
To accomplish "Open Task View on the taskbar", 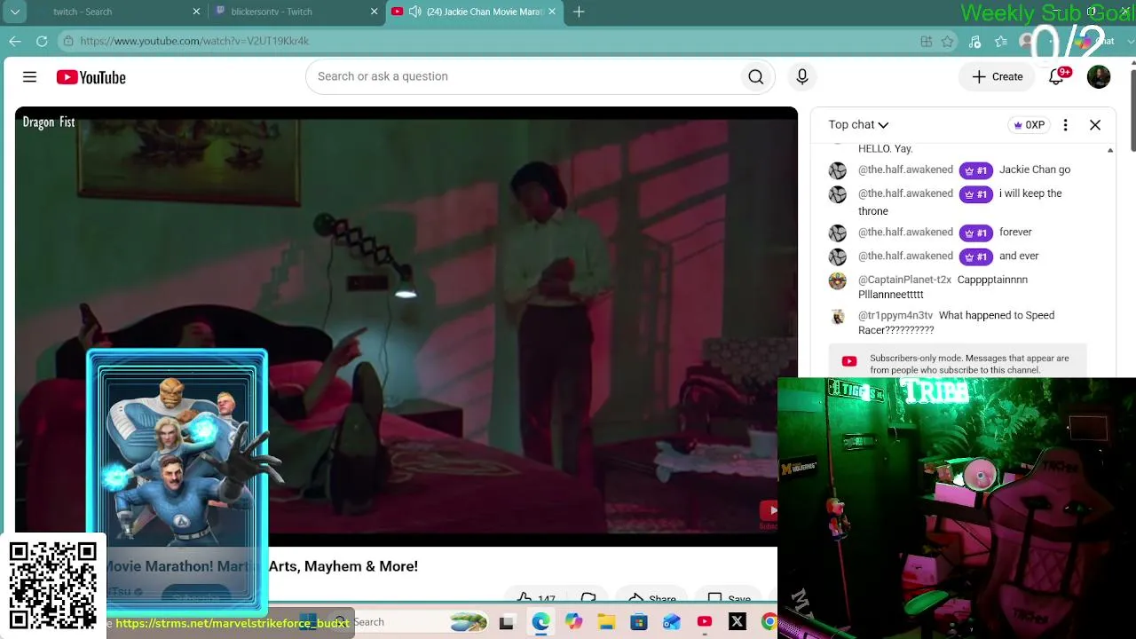I will coord(507,622).
